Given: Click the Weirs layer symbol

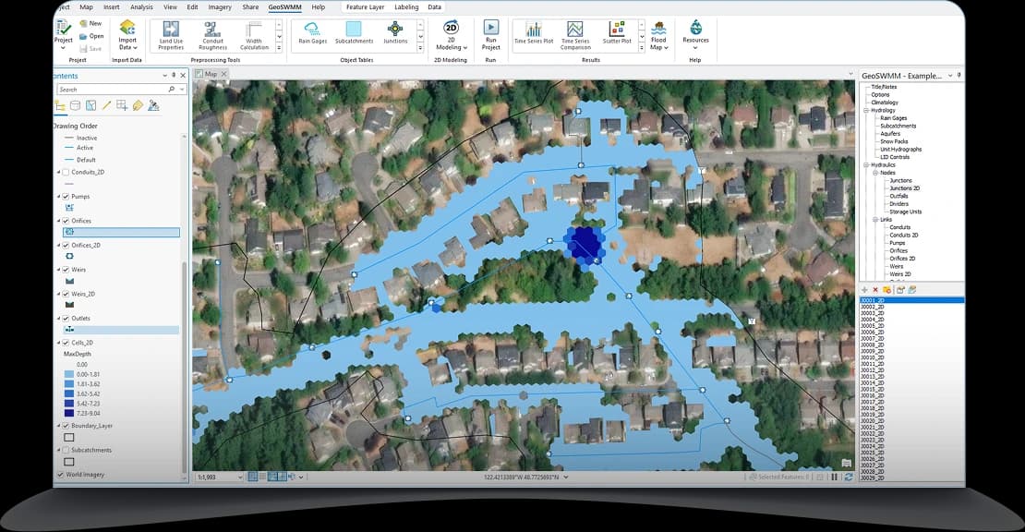Looking at the screenshot, I should pos(69,281).
